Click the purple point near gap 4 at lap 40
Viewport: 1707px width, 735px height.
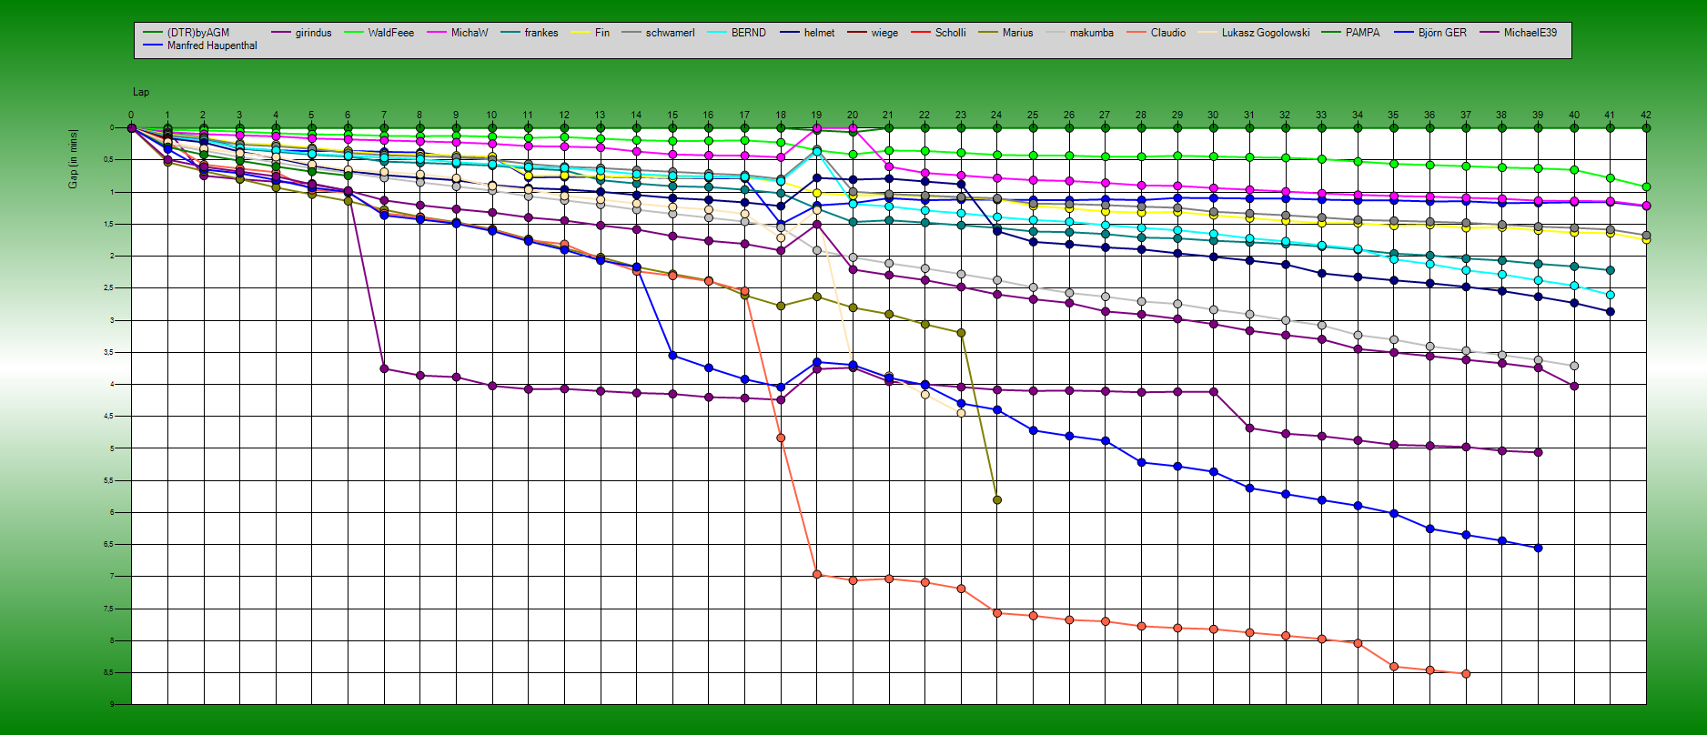click(x=1574, y=387)
